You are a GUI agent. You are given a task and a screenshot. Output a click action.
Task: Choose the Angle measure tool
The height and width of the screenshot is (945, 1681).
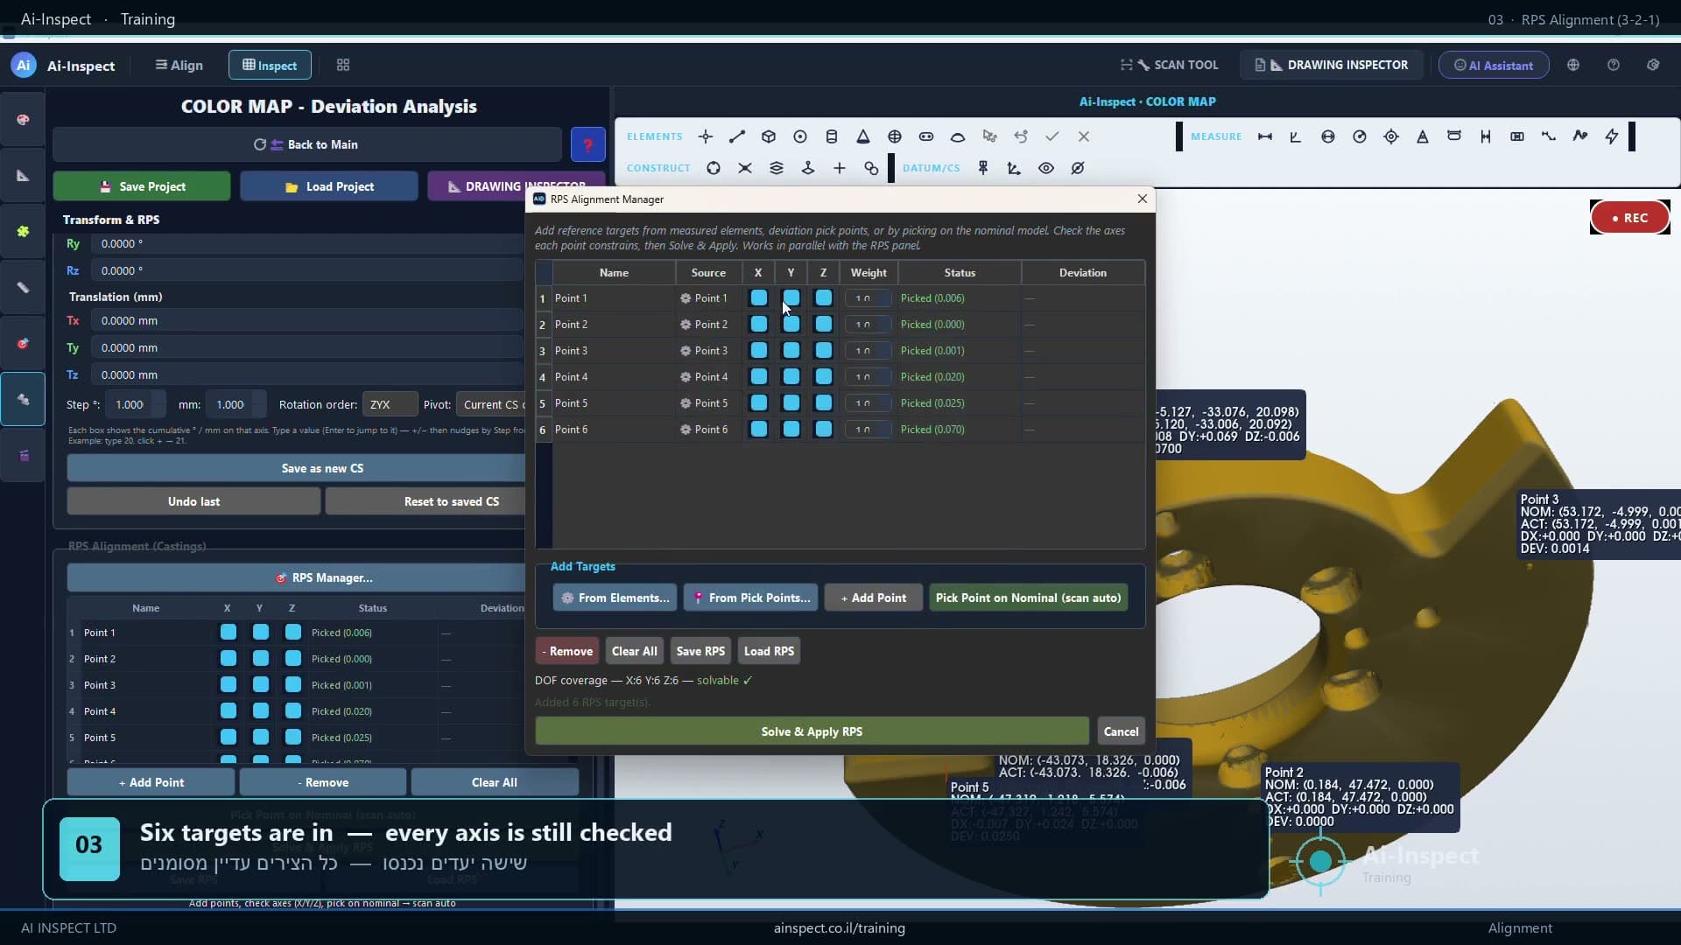[1296, 136]
